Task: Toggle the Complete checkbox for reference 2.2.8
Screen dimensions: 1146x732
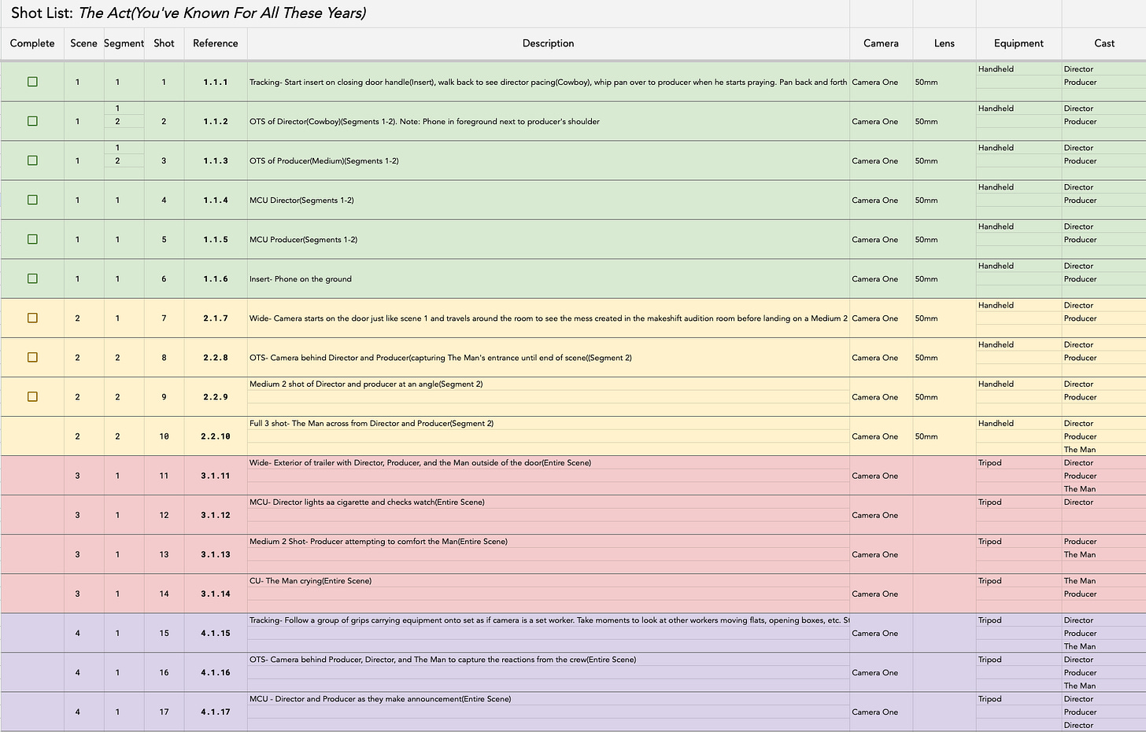Action: click(x=32, y=357)
